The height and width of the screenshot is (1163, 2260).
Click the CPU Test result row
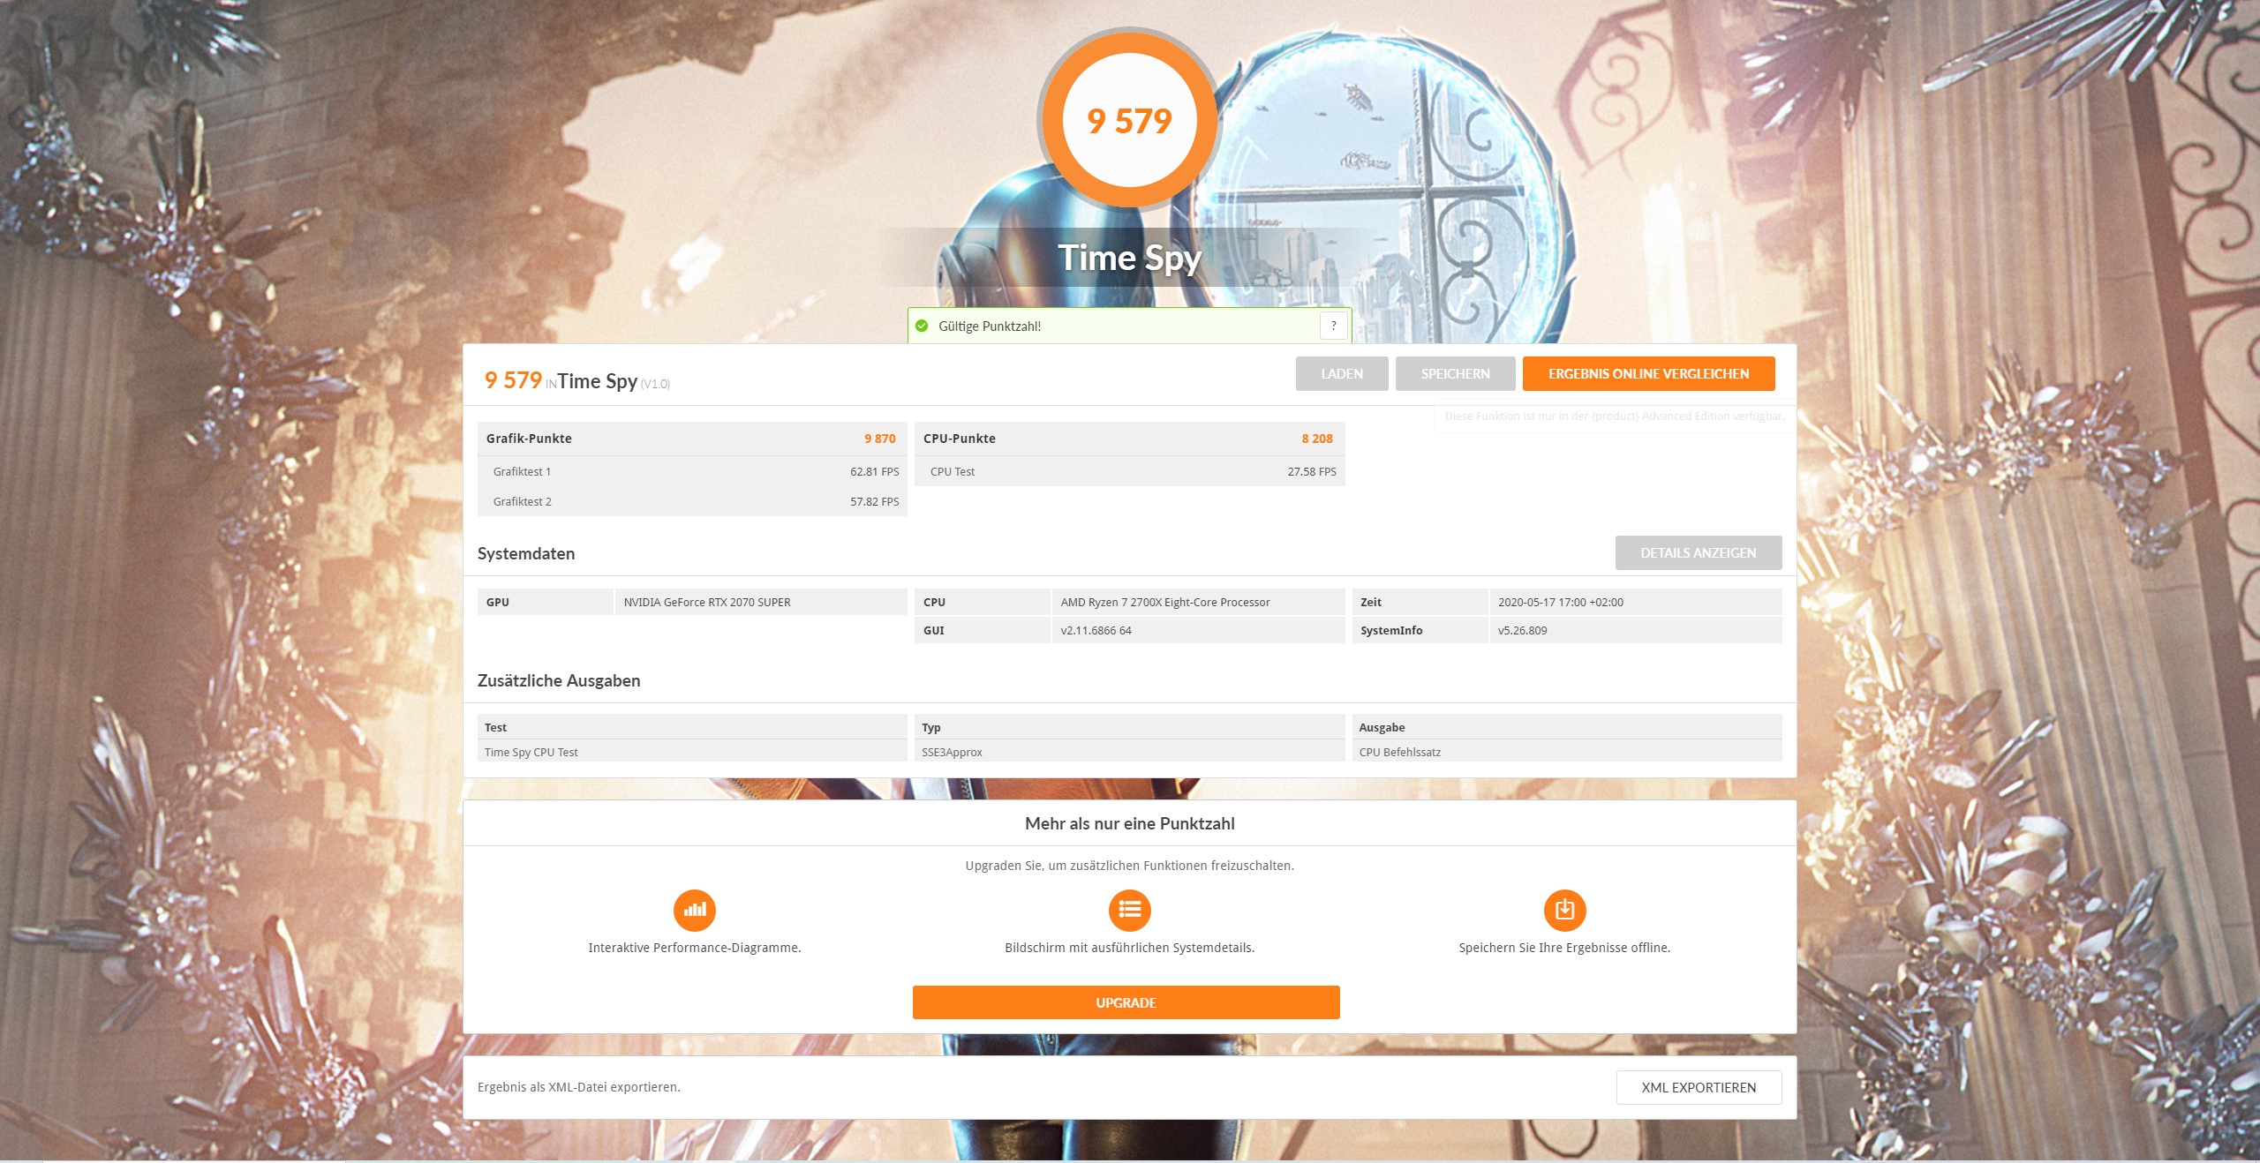click(x=1128, y=471)
